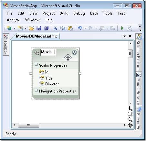Click the Paste clipboard icon
The image size is (146, 141).
(70, 28)
